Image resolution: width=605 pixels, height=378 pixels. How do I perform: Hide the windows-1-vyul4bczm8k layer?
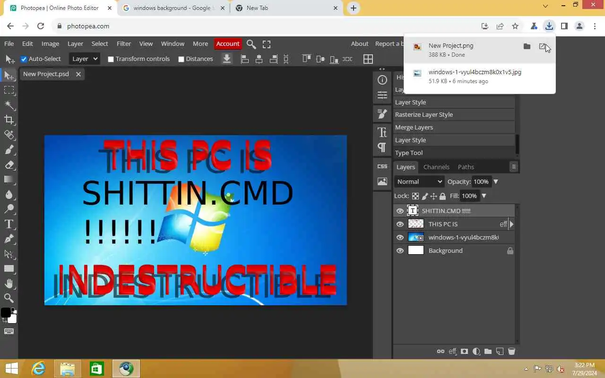click(x=400, y=237)
